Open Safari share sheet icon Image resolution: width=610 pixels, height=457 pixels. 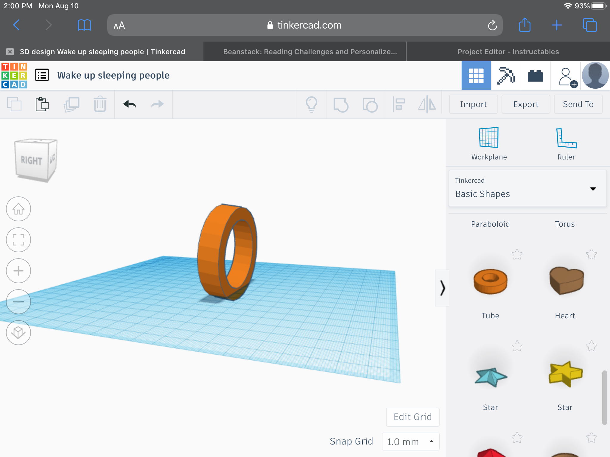coord(525,25)
